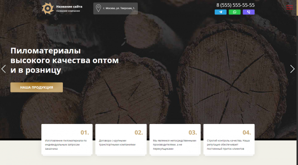Click the page's vertical scrollbar thumb
The image size is (298, 165).
coord(297,8)
